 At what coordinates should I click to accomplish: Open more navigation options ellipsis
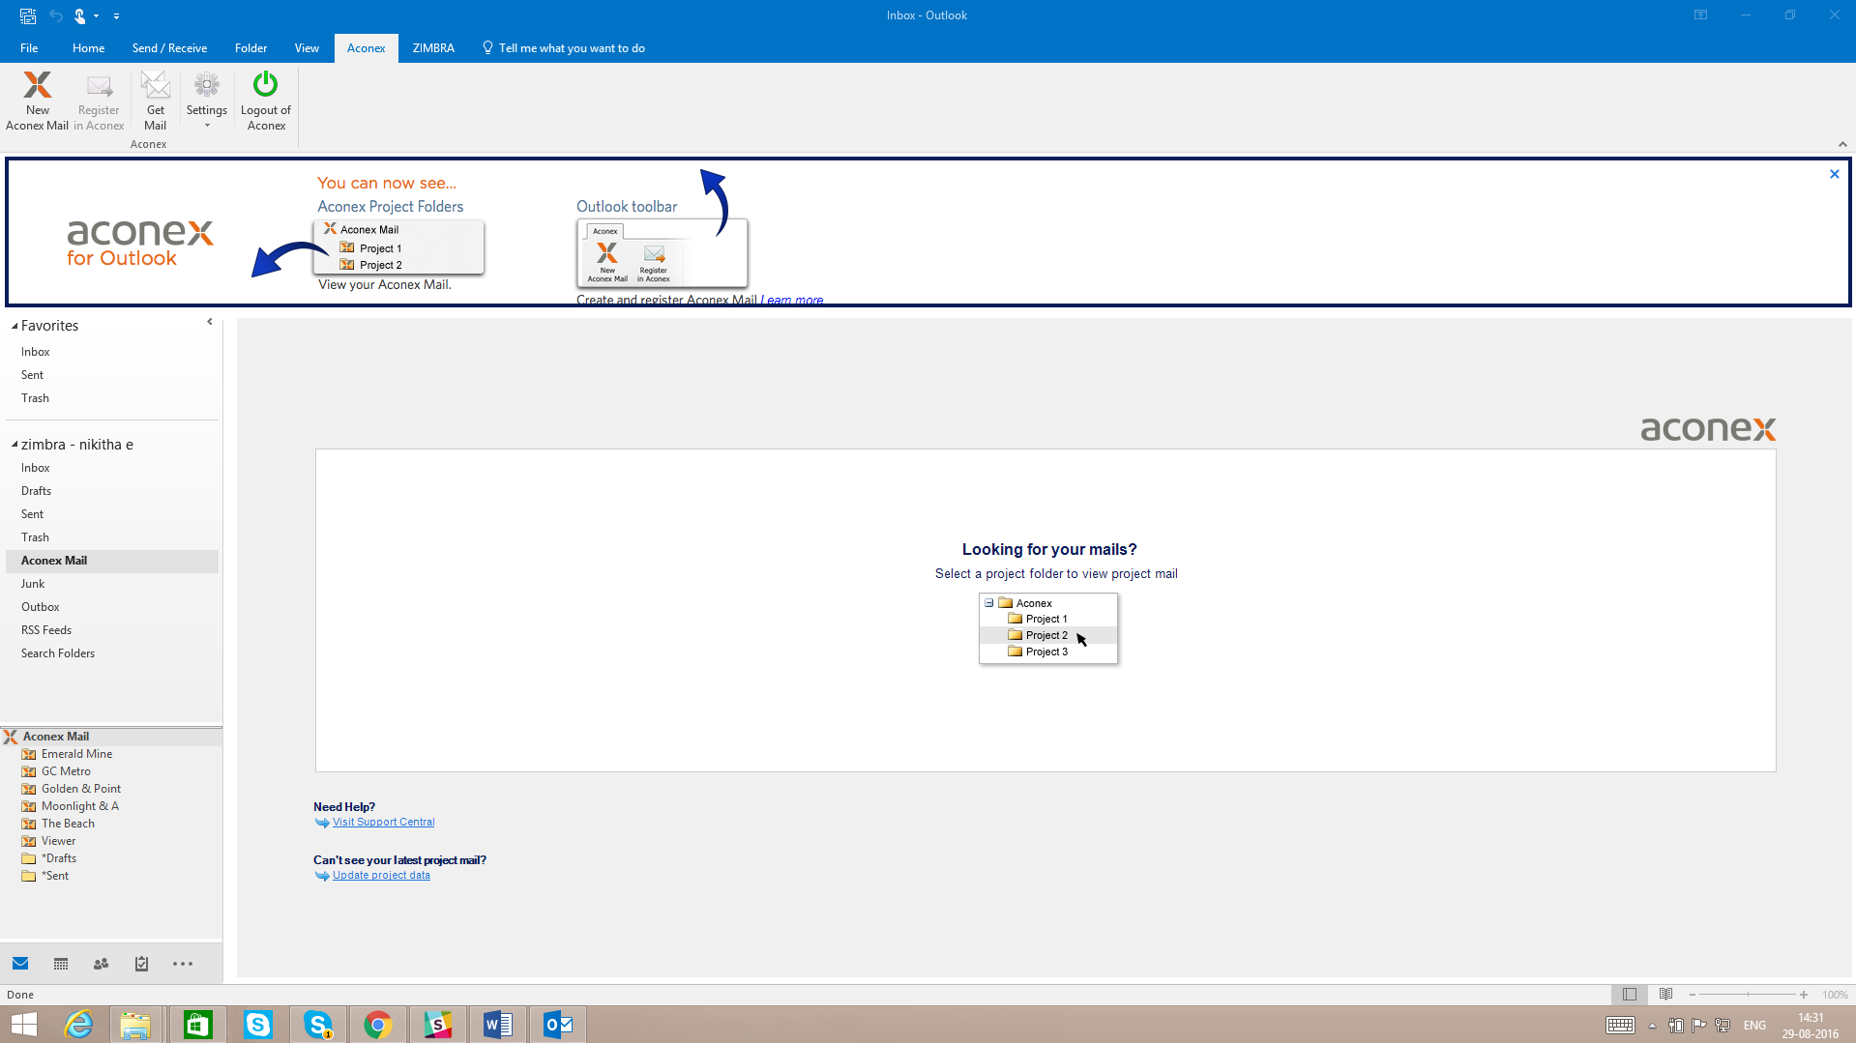183,964
